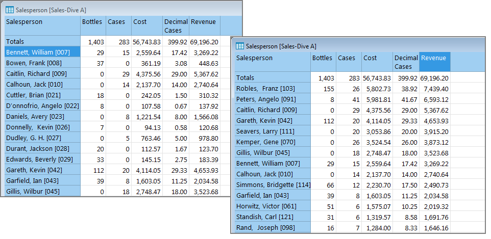The image size is (491, 239).
Task: Select Durant, Jackson [028] row
Action: click(x=42, y=148)
